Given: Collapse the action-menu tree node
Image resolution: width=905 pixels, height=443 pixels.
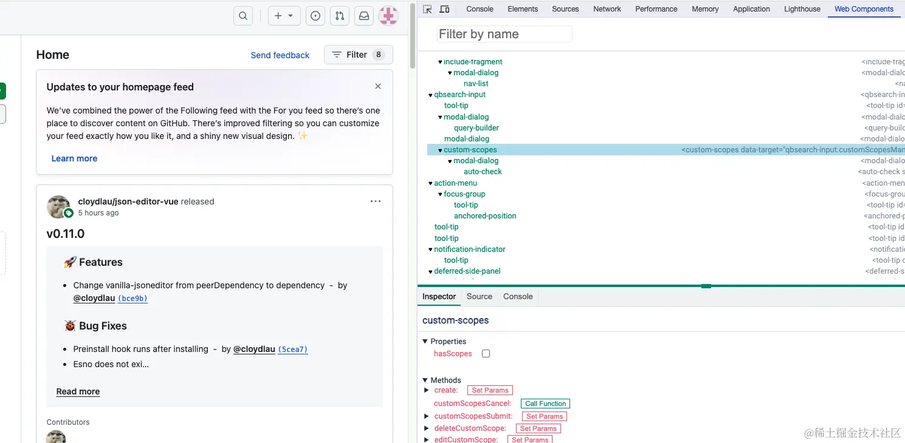Looking at the screenshot, I should [430, 183].
